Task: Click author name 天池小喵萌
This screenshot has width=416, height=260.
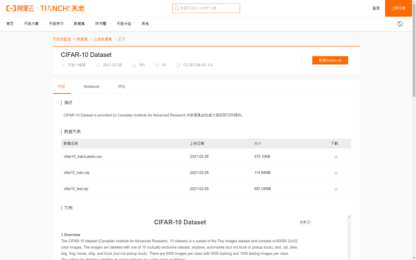Action: pos(76,65)
